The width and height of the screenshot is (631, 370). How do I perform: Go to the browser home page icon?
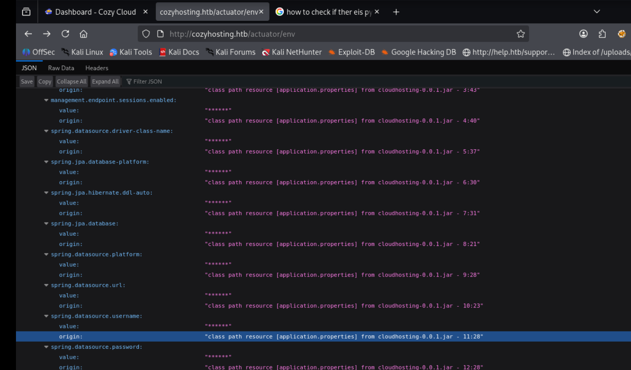[x=83, y=34]
